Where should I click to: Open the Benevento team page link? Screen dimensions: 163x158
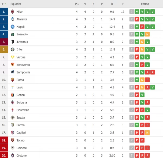click(x=23, y=65)
